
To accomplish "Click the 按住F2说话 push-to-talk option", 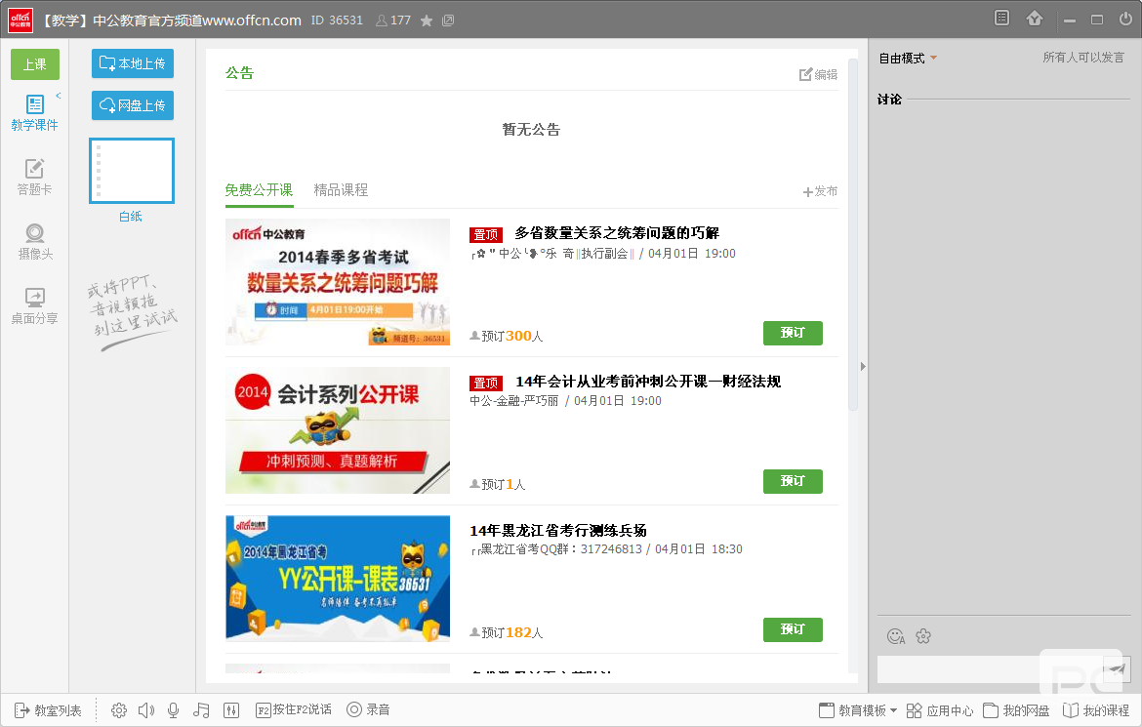I will coord(294,710).
